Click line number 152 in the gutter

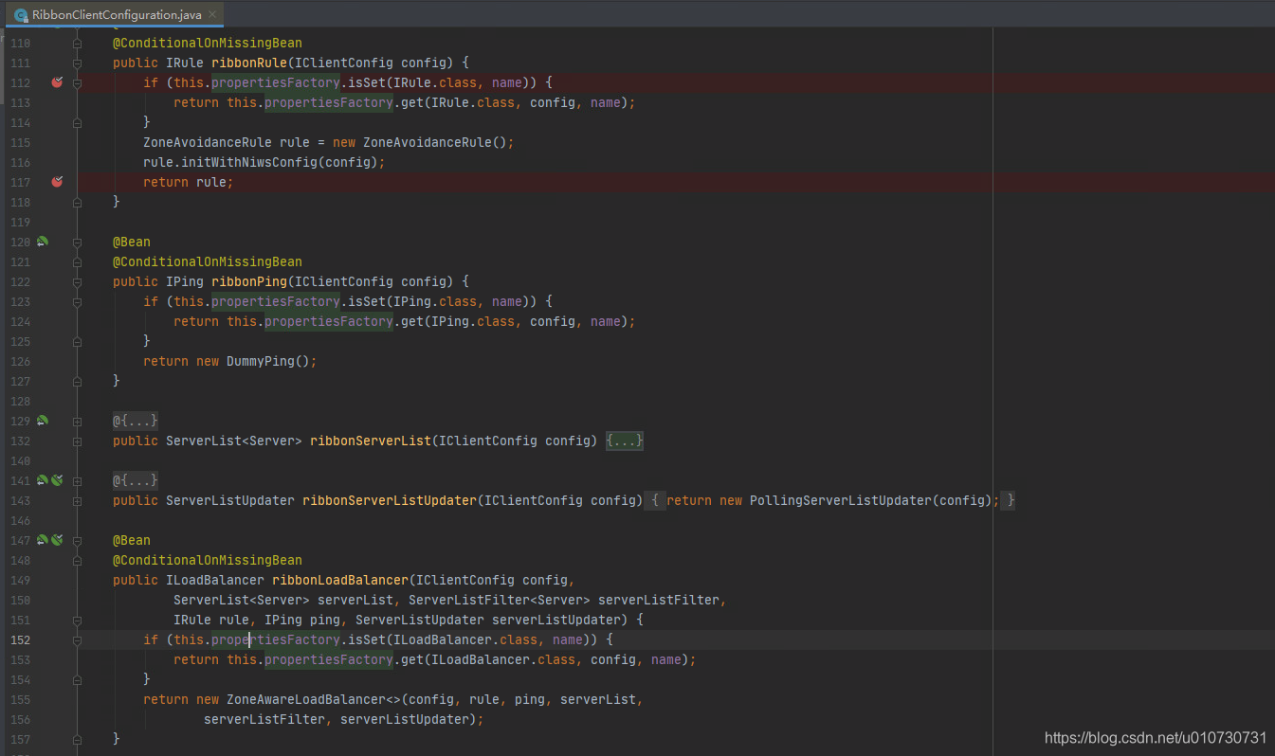tap(20, 639)
